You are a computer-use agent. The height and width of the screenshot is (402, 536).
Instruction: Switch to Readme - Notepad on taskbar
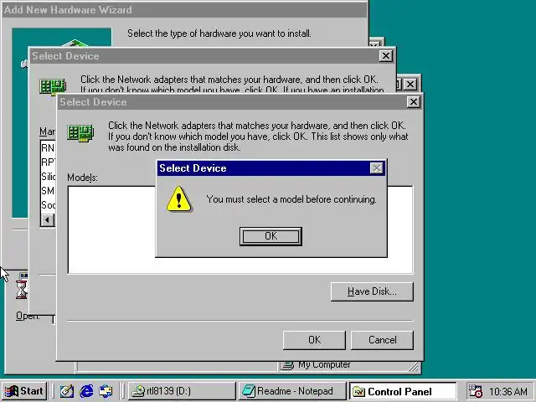292,391
